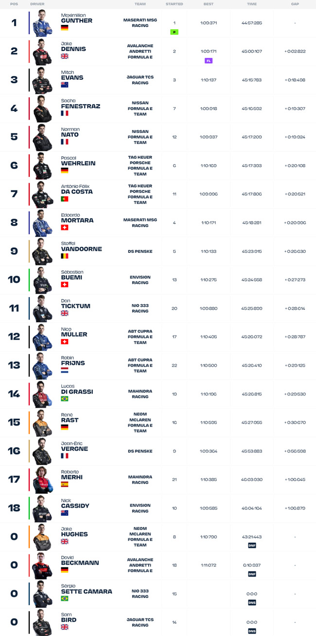Click the green pole position P badge

pos(174,32)
